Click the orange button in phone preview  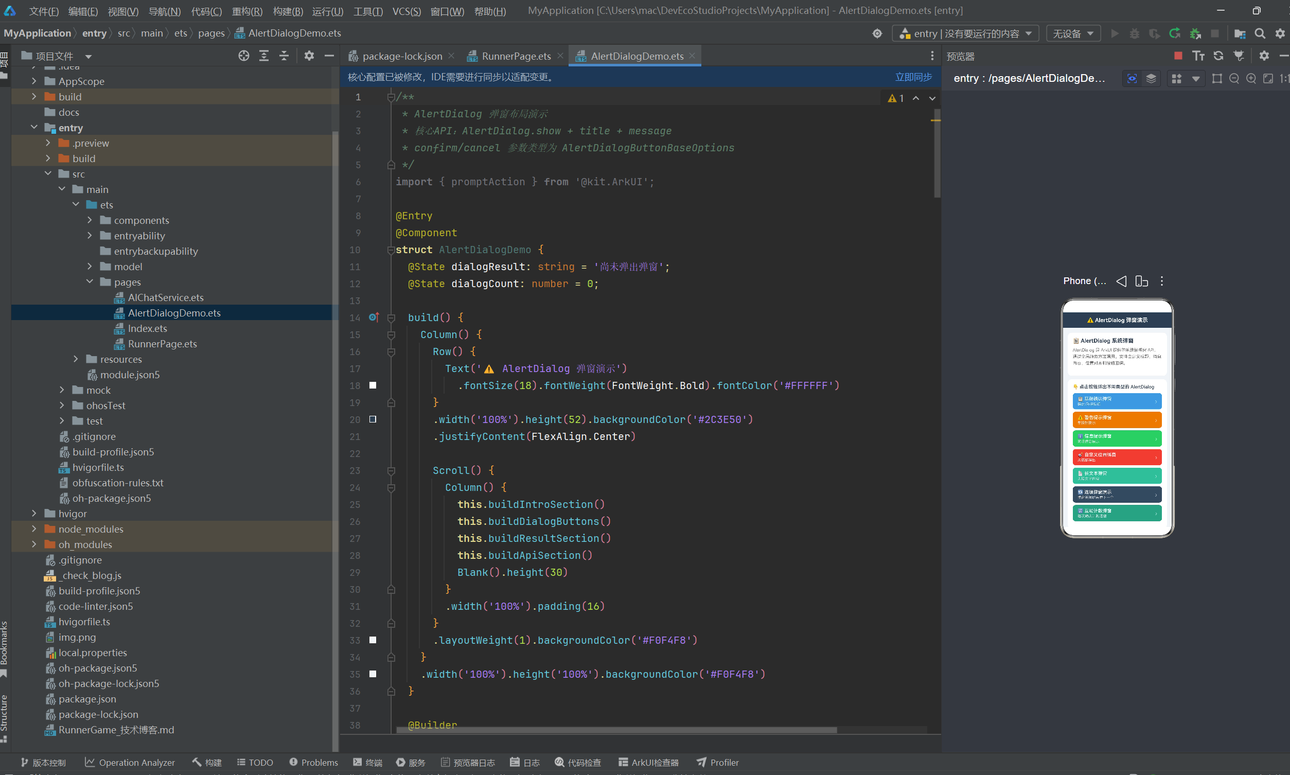1117,420
